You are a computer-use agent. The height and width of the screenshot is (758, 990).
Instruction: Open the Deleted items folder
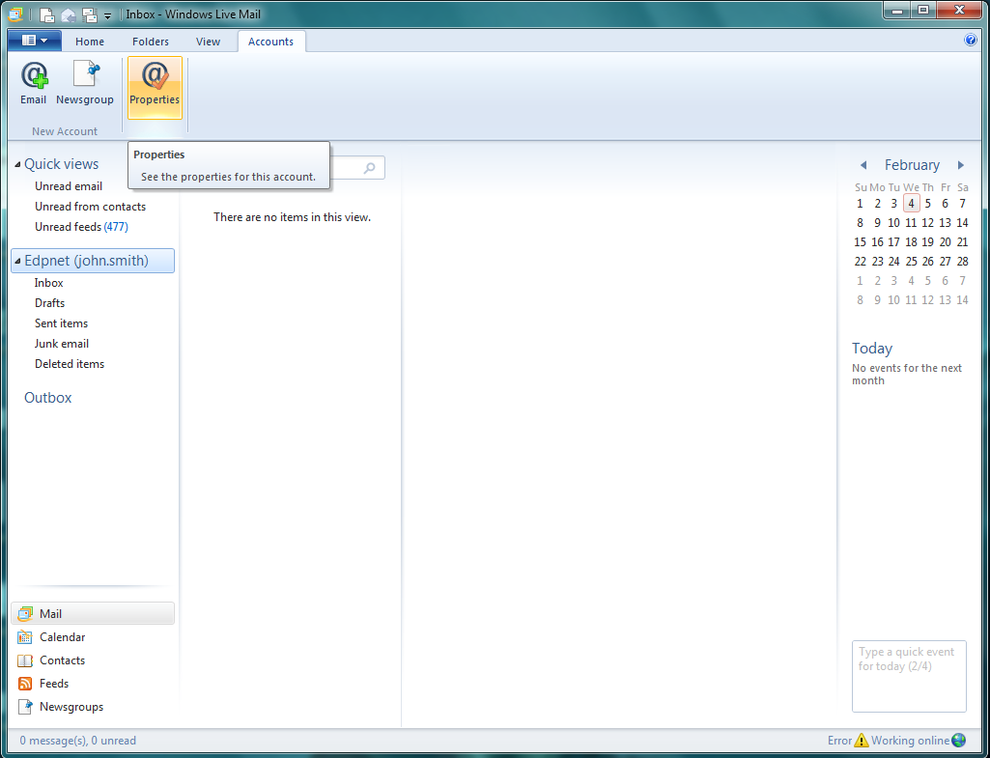(70, 363)
